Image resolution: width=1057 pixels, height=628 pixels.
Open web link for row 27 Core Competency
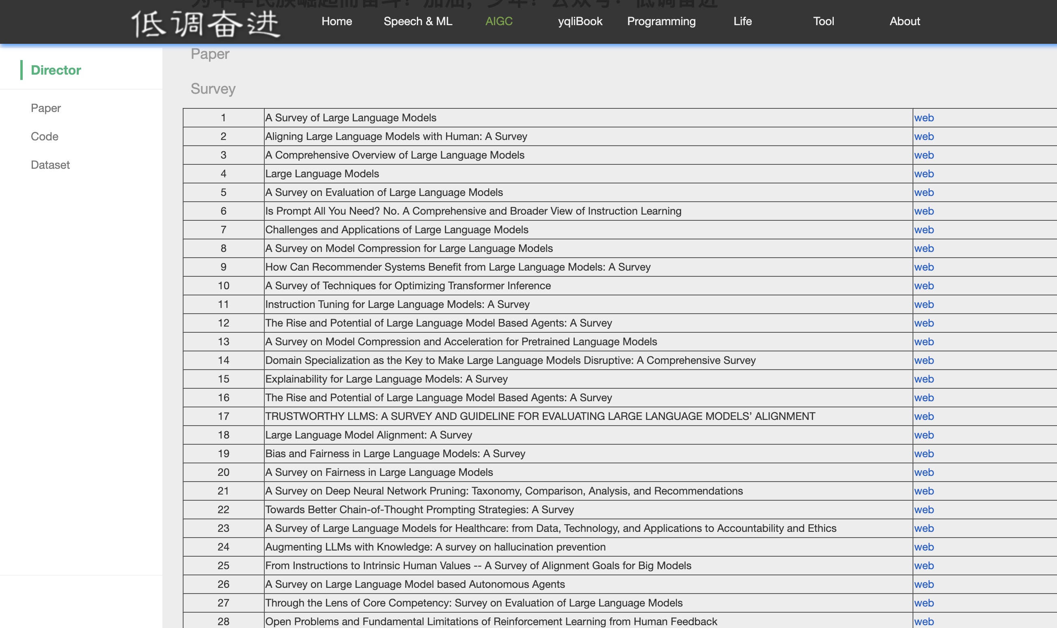(923, 602)
